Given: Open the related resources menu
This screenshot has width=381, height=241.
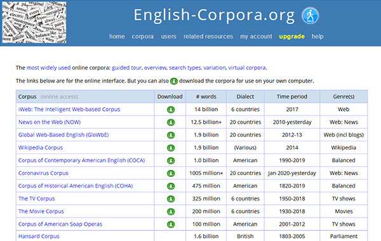Looking at the screenshot, I should [208, 36].
